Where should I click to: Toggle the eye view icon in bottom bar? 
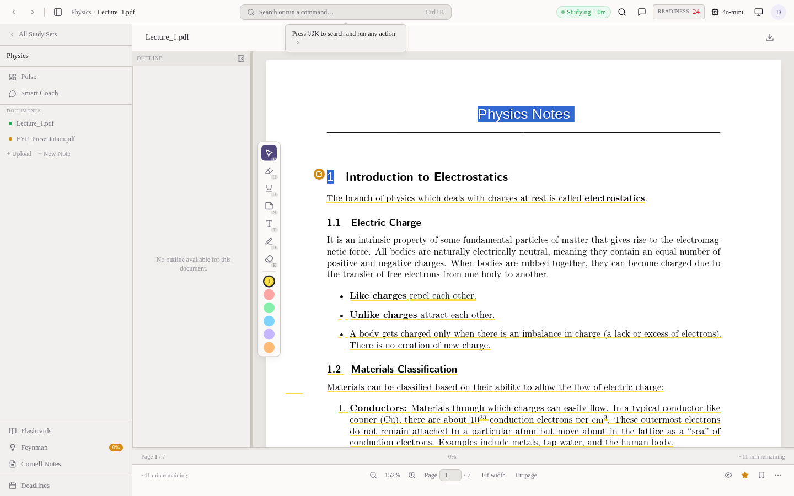pos(728,475)
